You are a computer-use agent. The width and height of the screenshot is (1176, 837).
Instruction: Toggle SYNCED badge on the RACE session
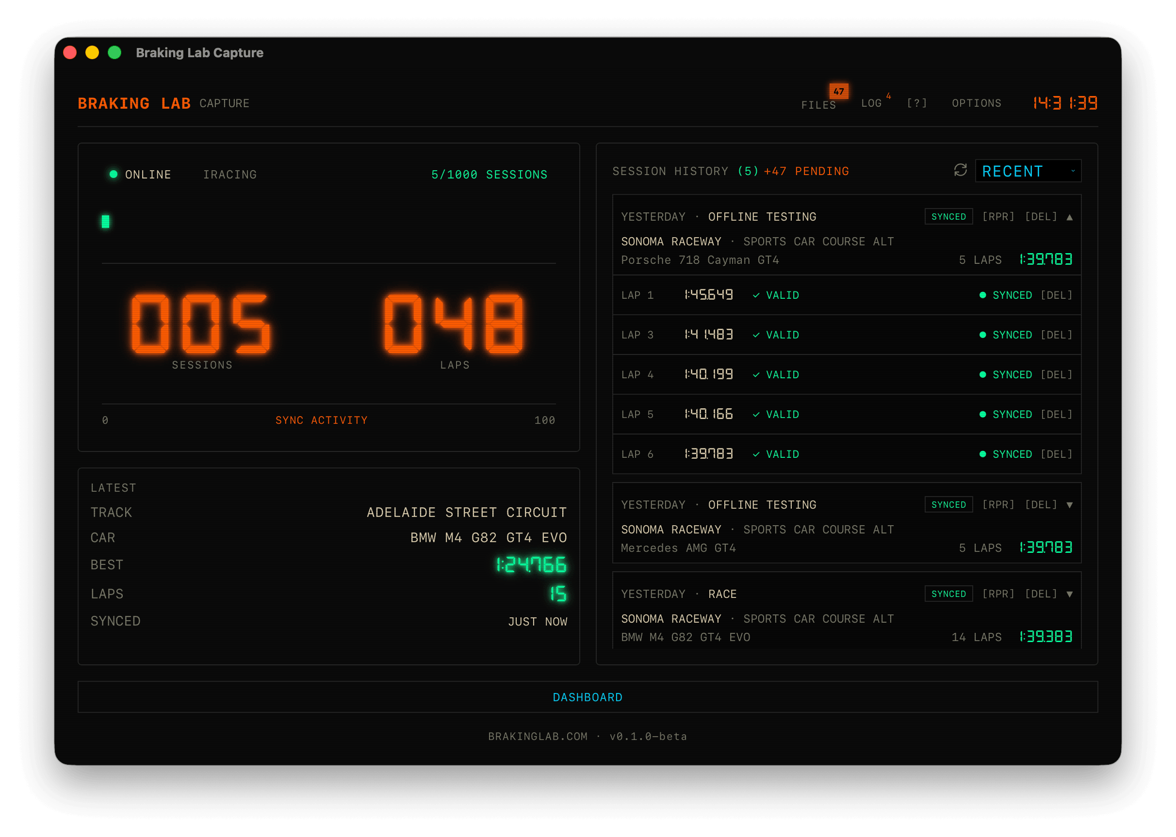pos(948,593)
